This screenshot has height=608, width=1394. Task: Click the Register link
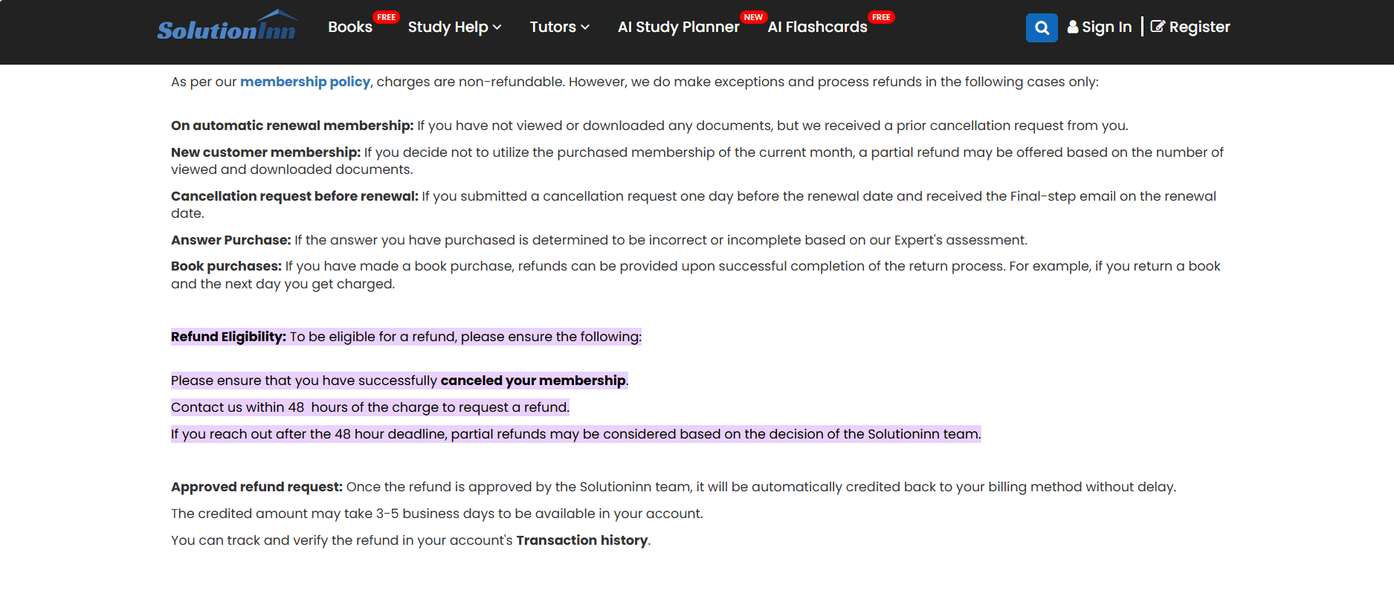1199,28
